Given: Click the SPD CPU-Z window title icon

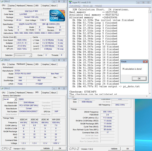Looking at the screenshot, I should pyautogui.click(x=2, y=88).
